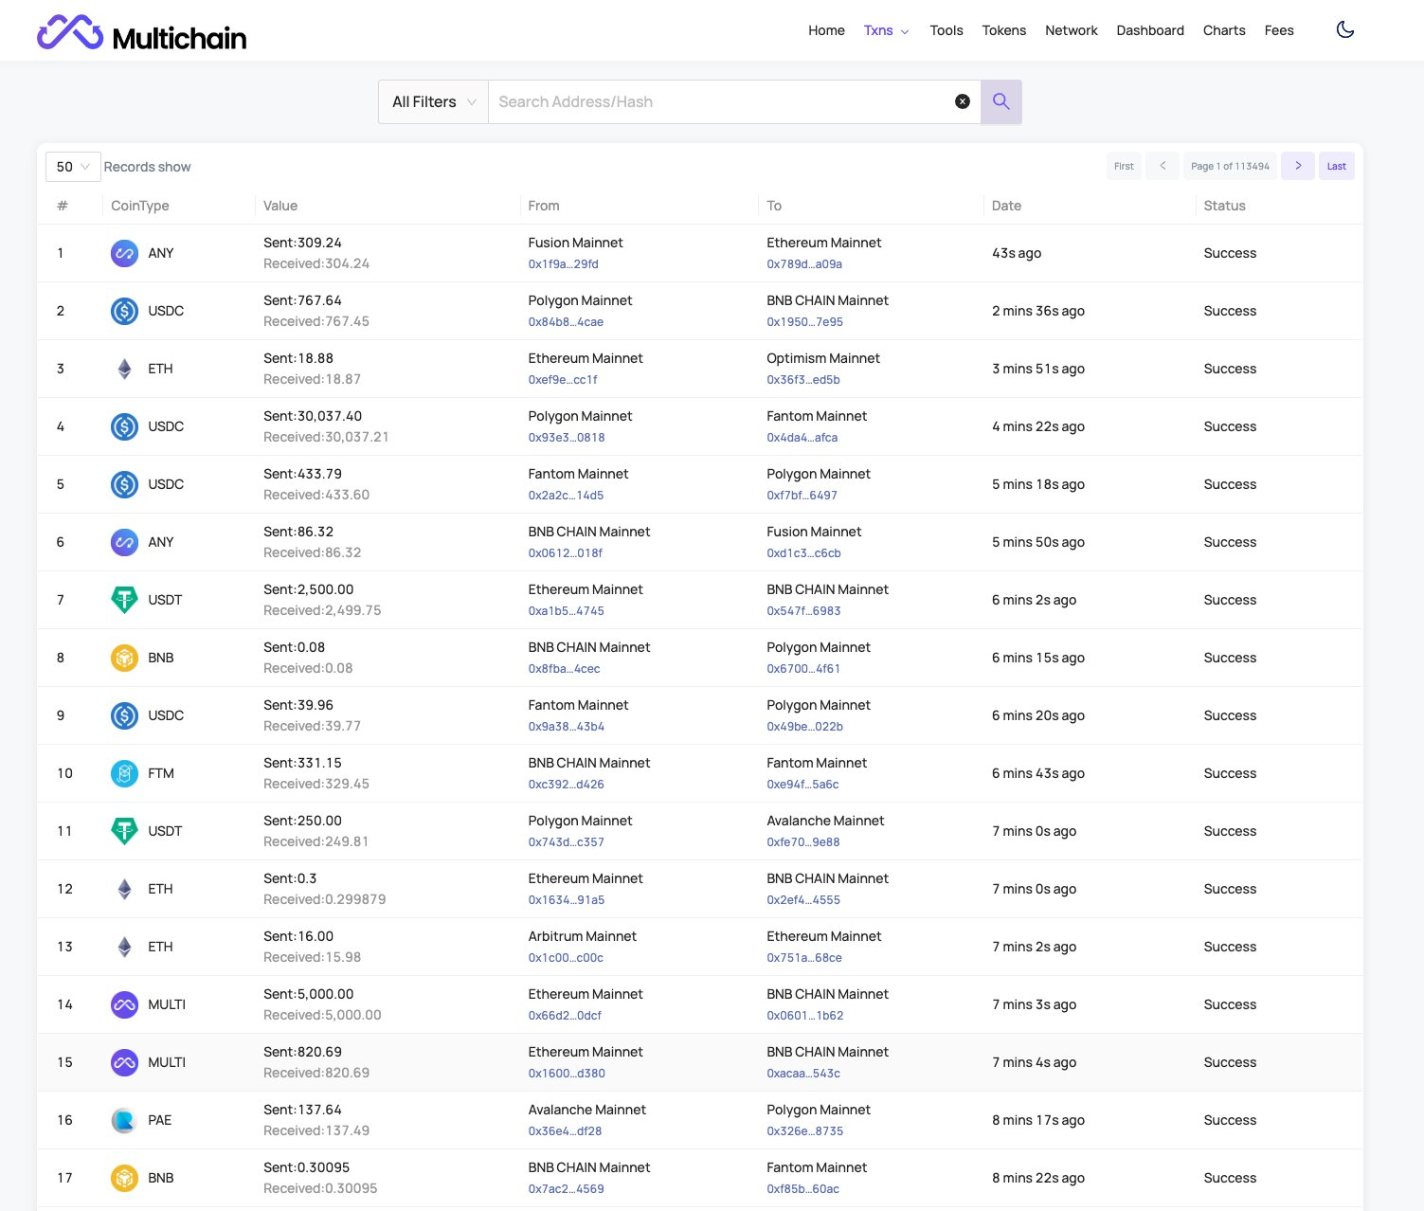Click 'Sent:30,037.40' value text

tap(313, 416)
